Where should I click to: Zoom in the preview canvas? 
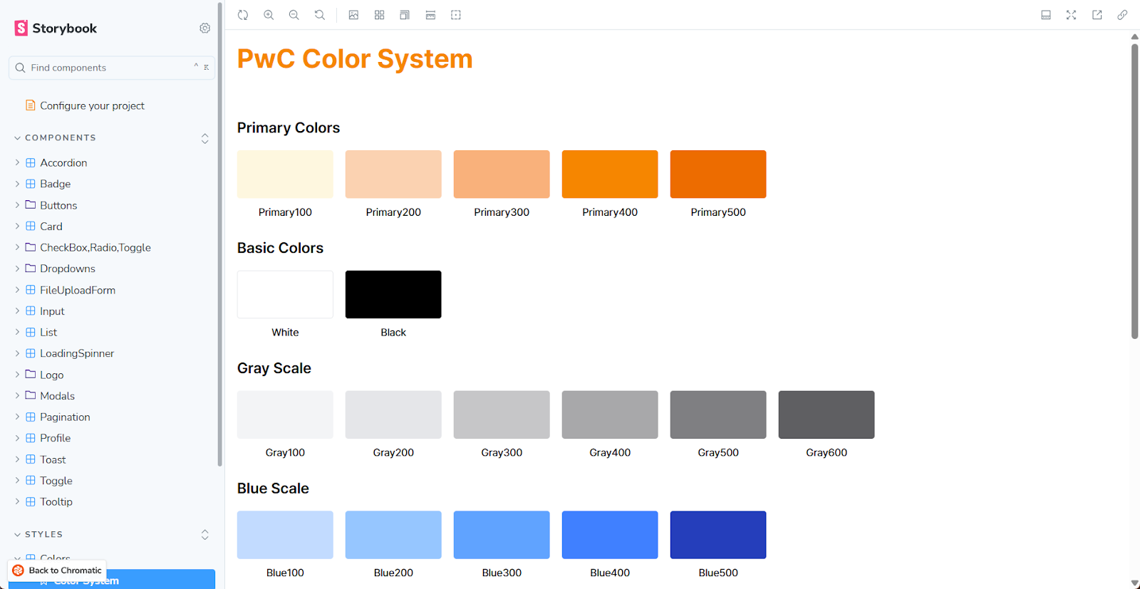(269, 15)
